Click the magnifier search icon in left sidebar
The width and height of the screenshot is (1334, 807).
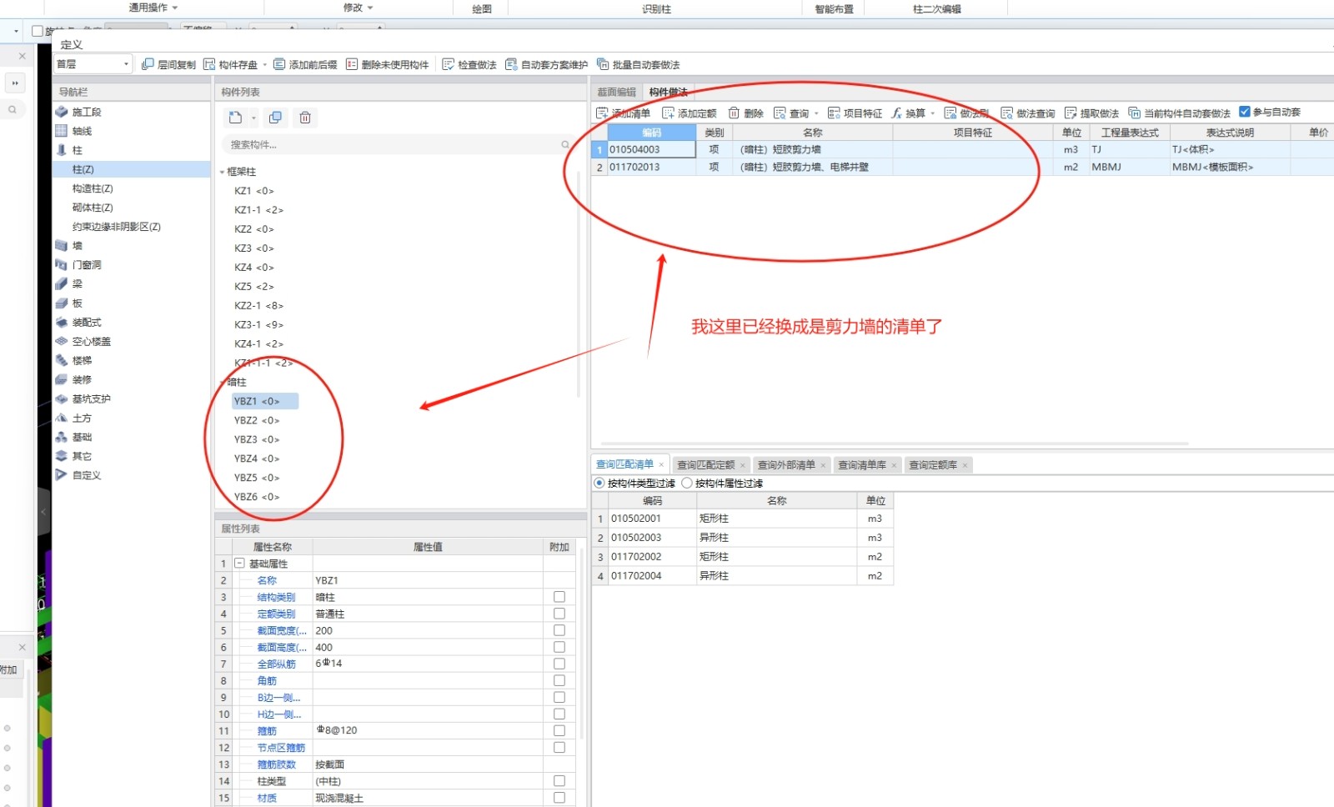click(13, 109)
